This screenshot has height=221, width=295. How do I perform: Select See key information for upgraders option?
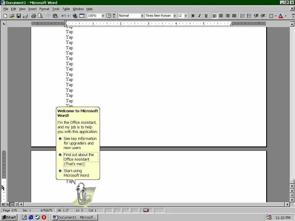(80, 143)
